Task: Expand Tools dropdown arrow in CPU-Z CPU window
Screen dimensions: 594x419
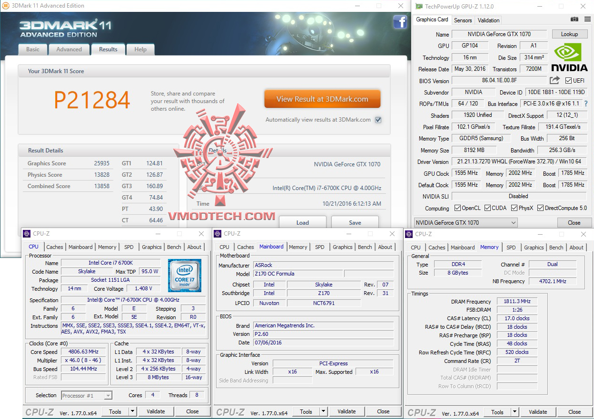Action: [132, 411]
